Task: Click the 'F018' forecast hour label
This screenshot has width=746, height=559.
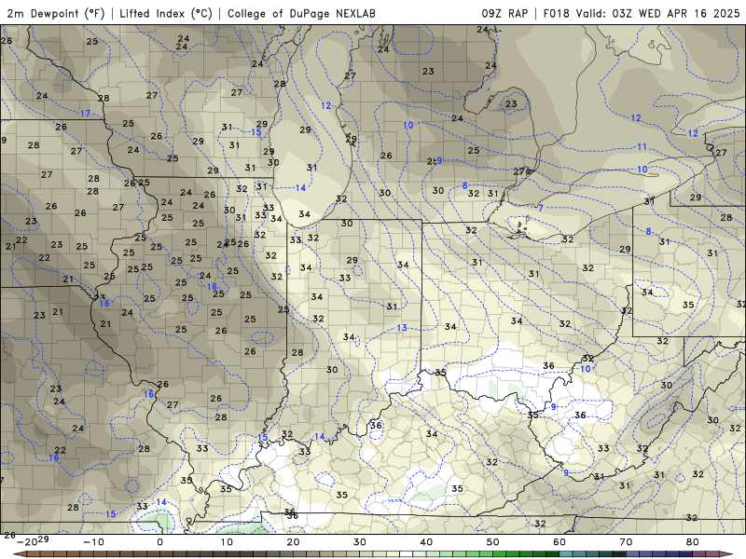Action: 556,13
